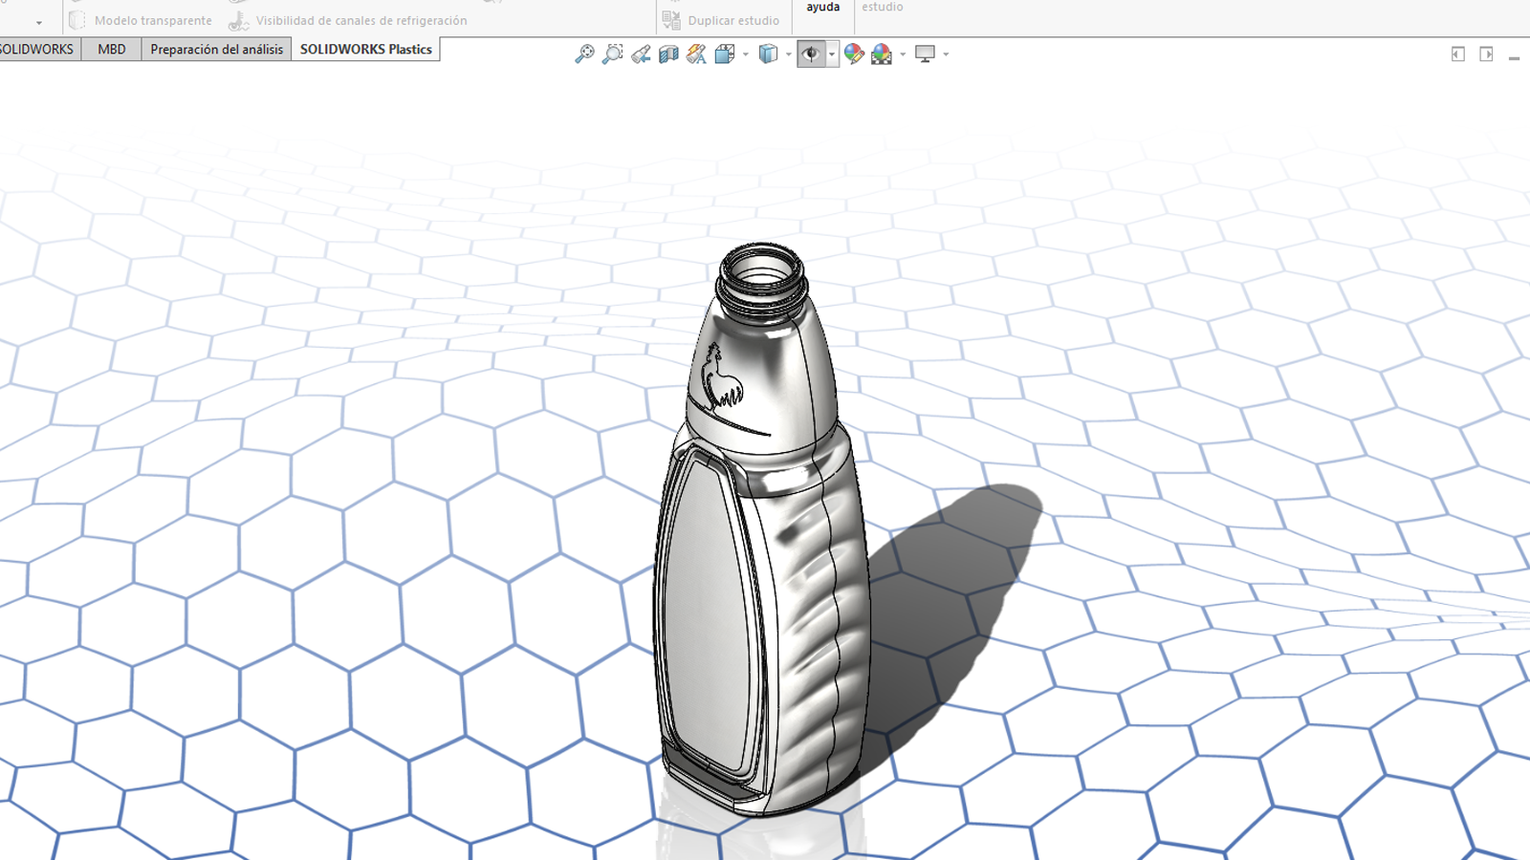This screenshot has width=1530, height=860.
Task: Click the Previous View icon
Action: [x=641, y=54]
